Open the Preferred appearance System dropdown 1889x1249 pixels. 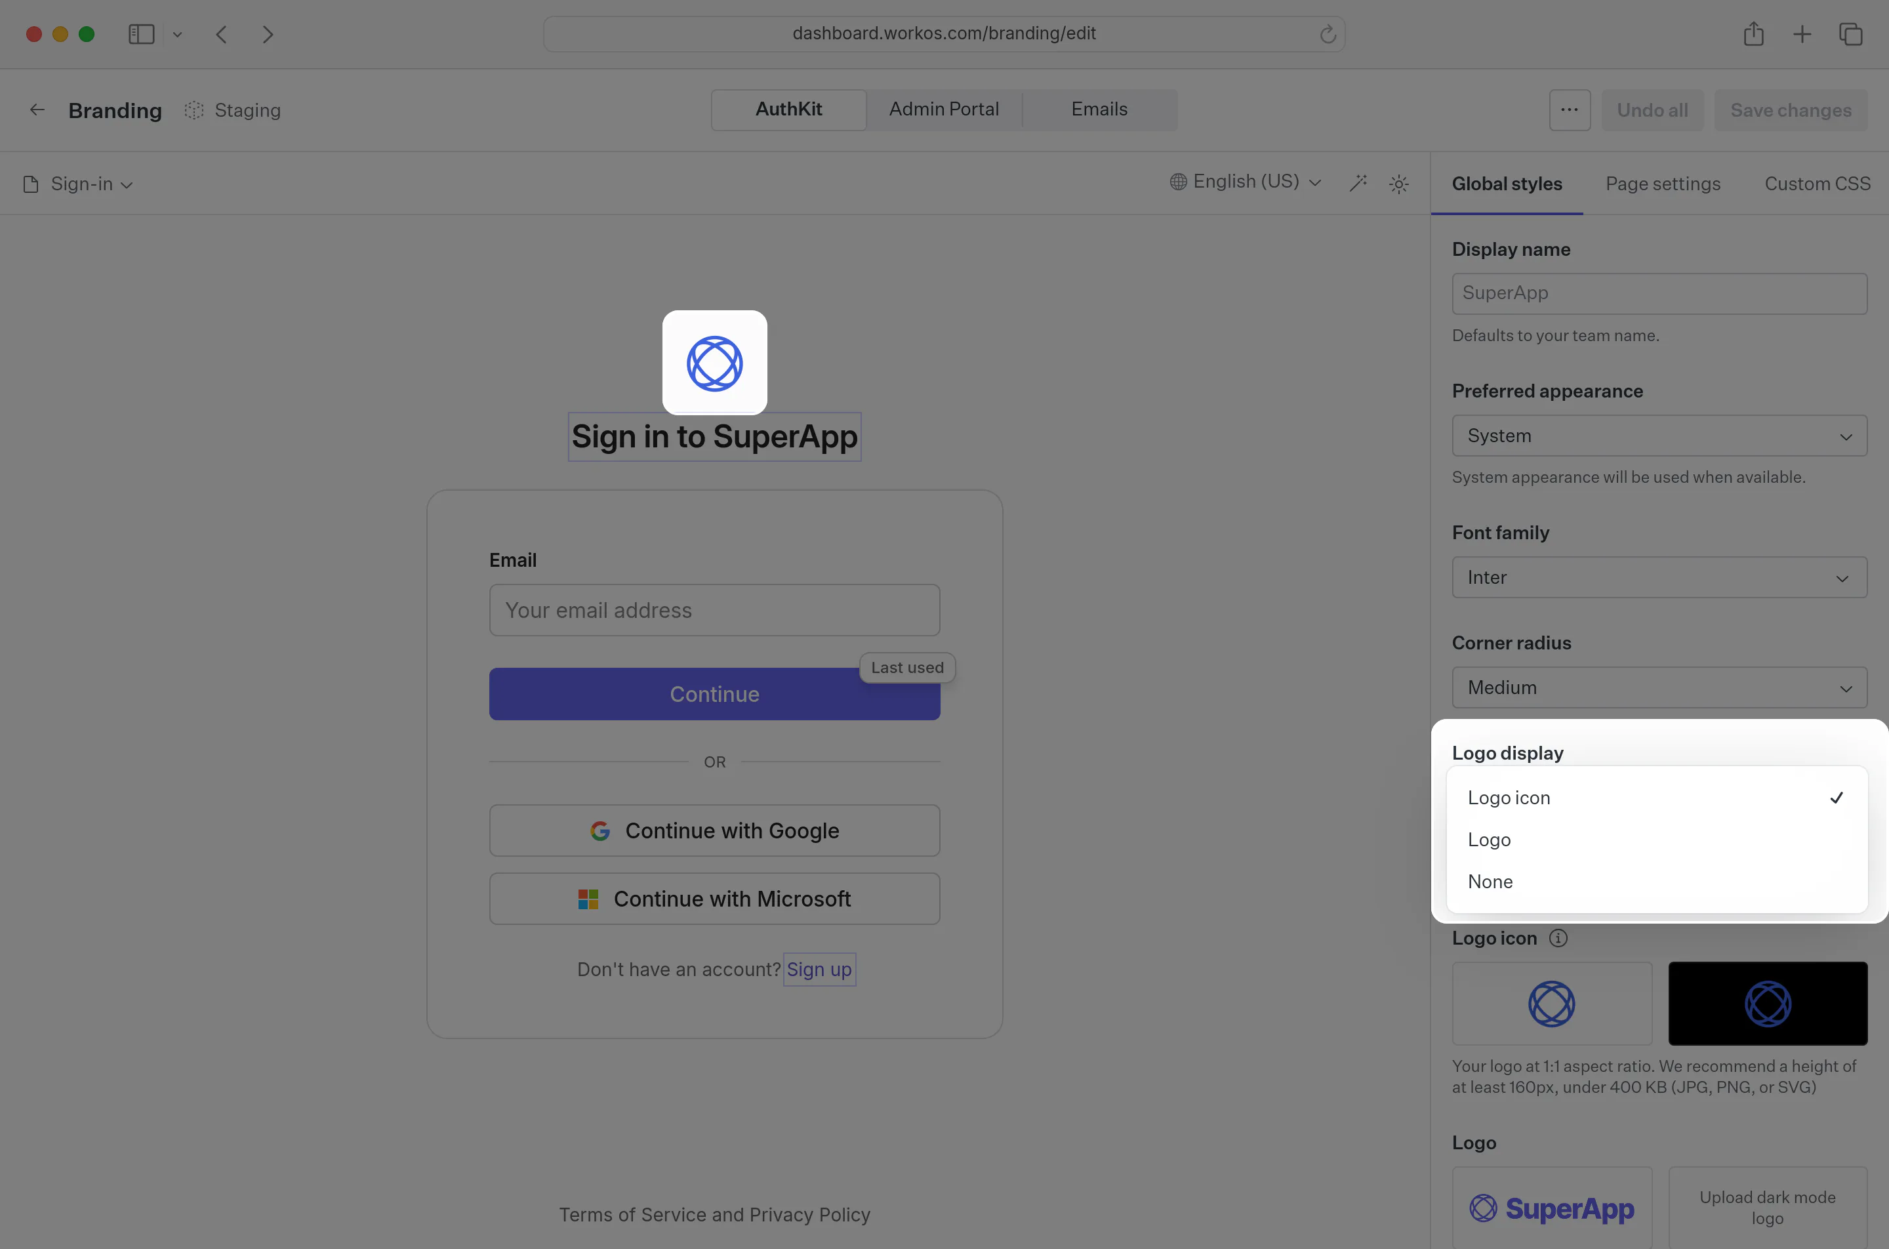(1659, 436)
